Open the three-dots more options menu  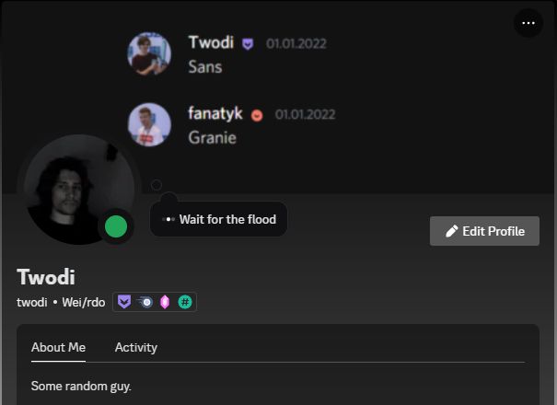pyautogui.click(x=528, y=23)
